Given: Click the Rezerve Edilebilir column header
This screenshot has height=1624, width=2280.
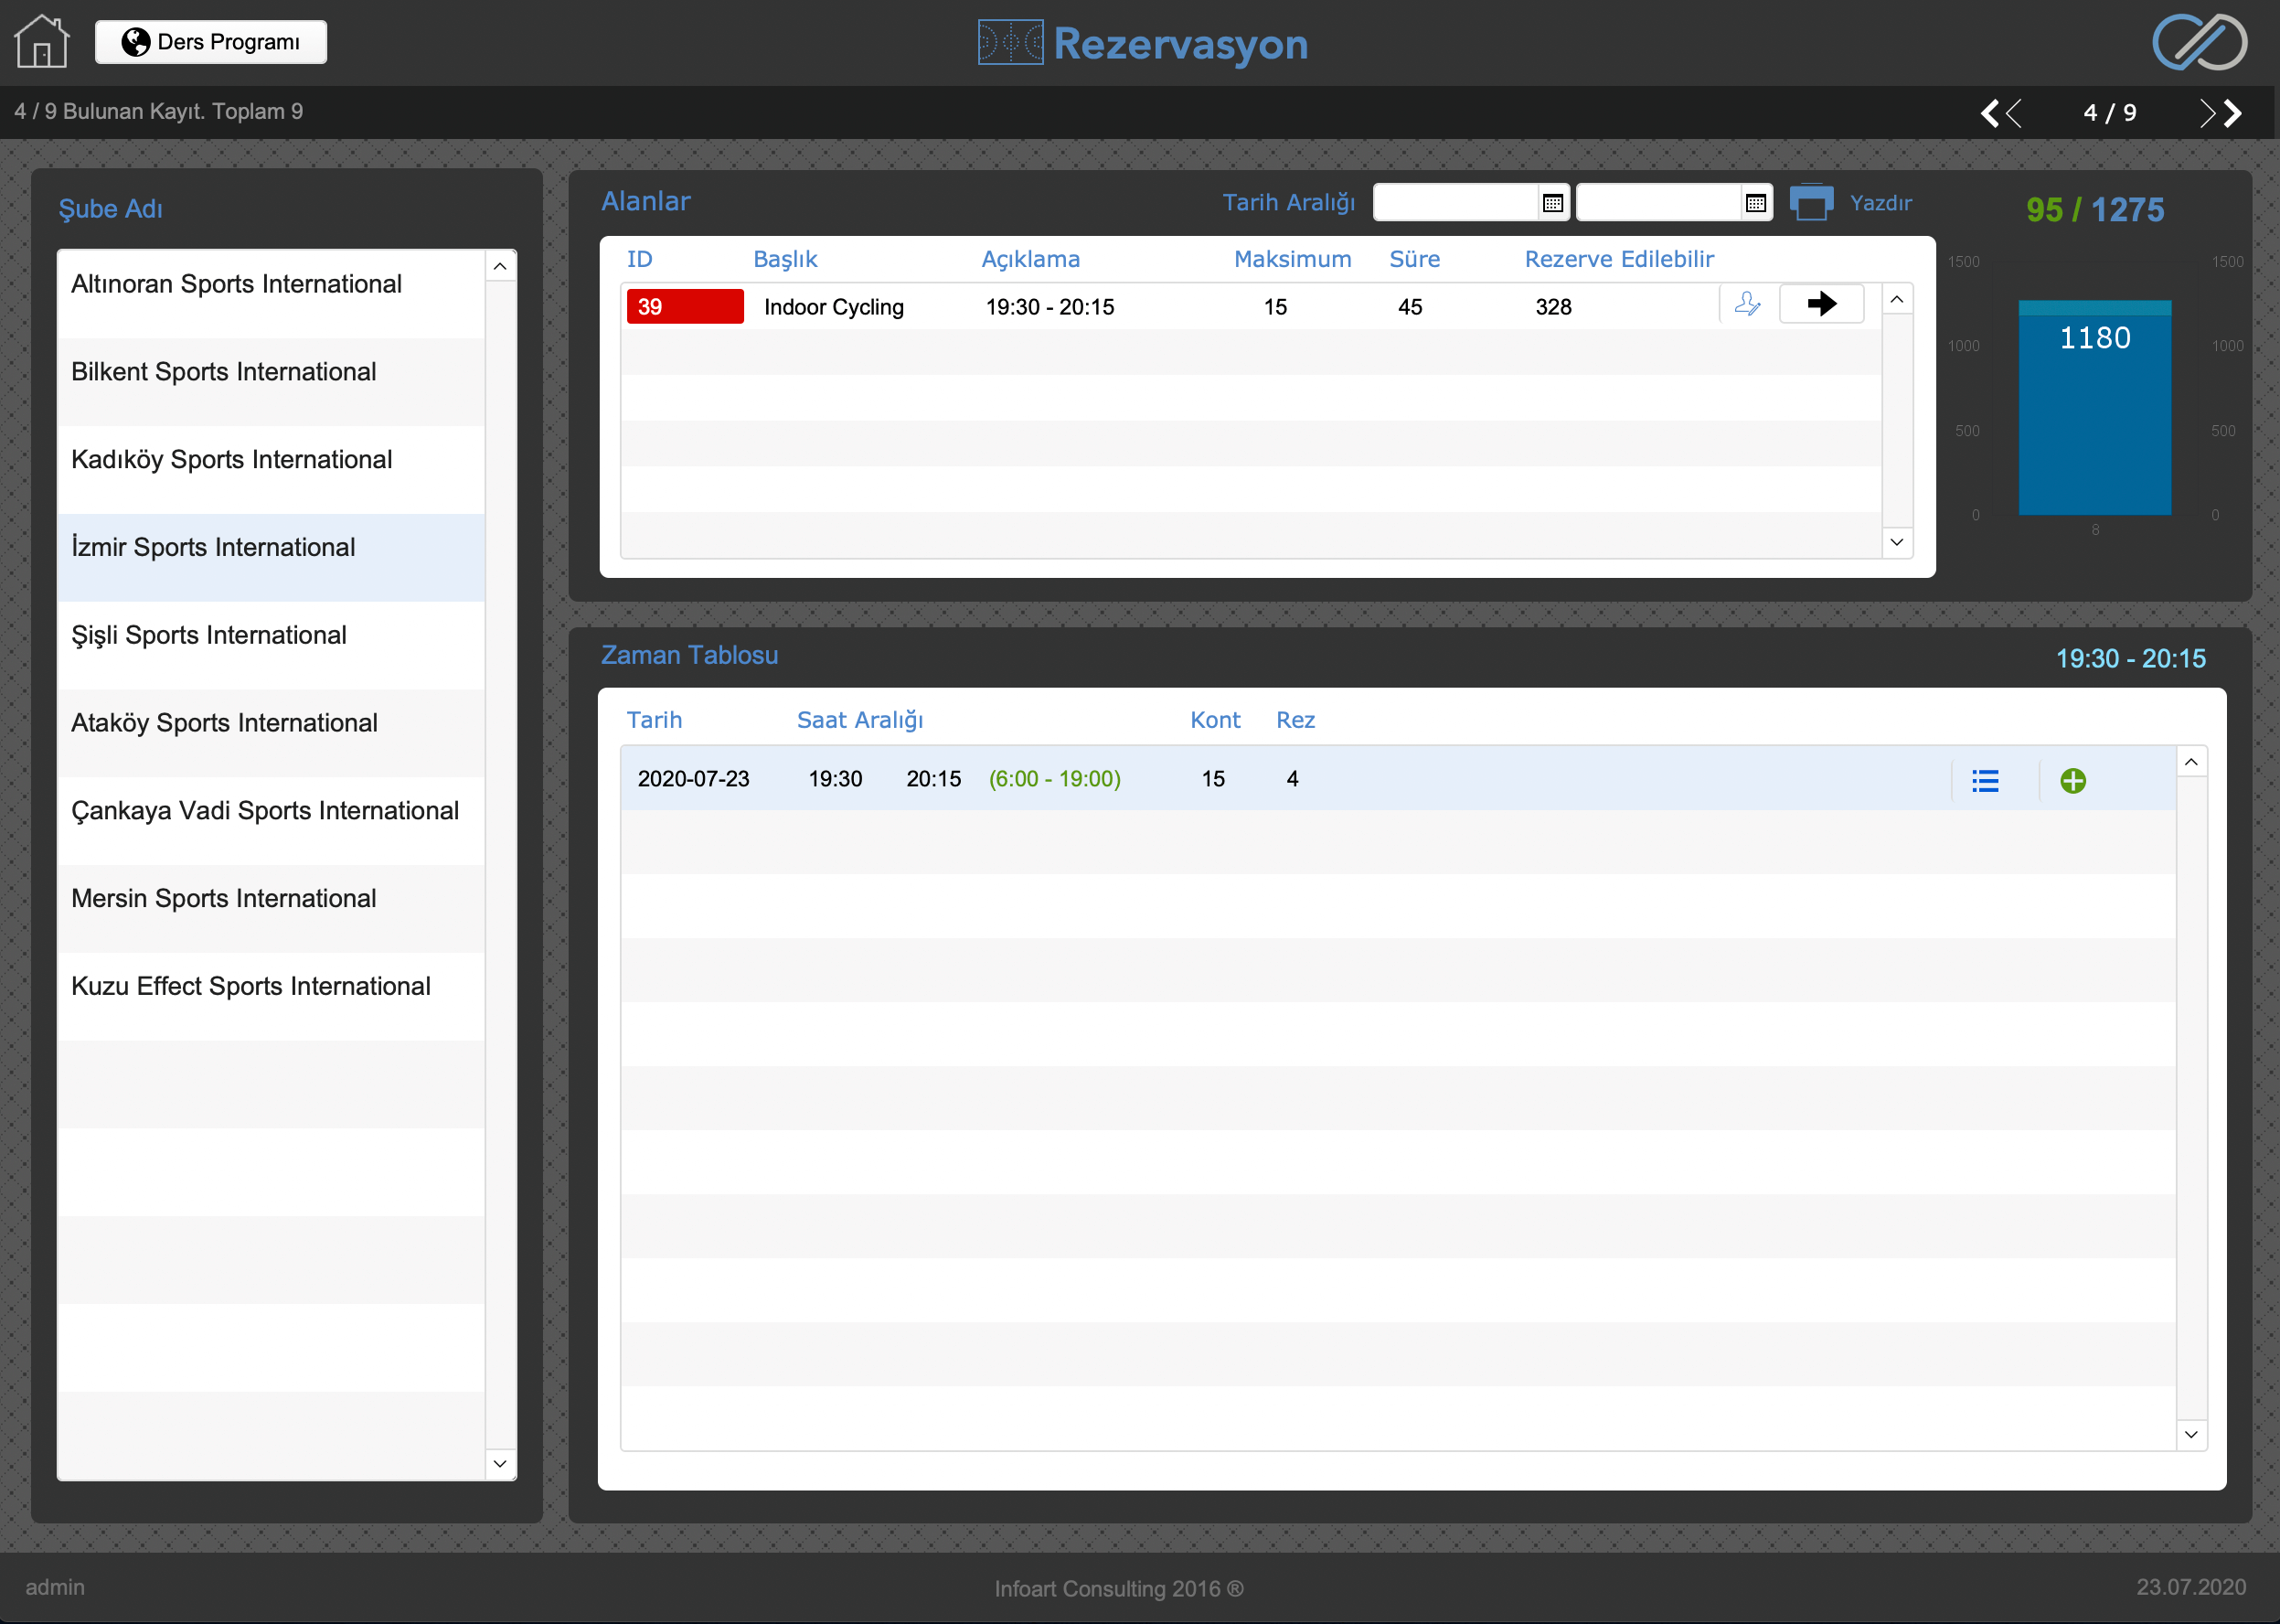Looking at the screenshot, I should point(1619,259).
